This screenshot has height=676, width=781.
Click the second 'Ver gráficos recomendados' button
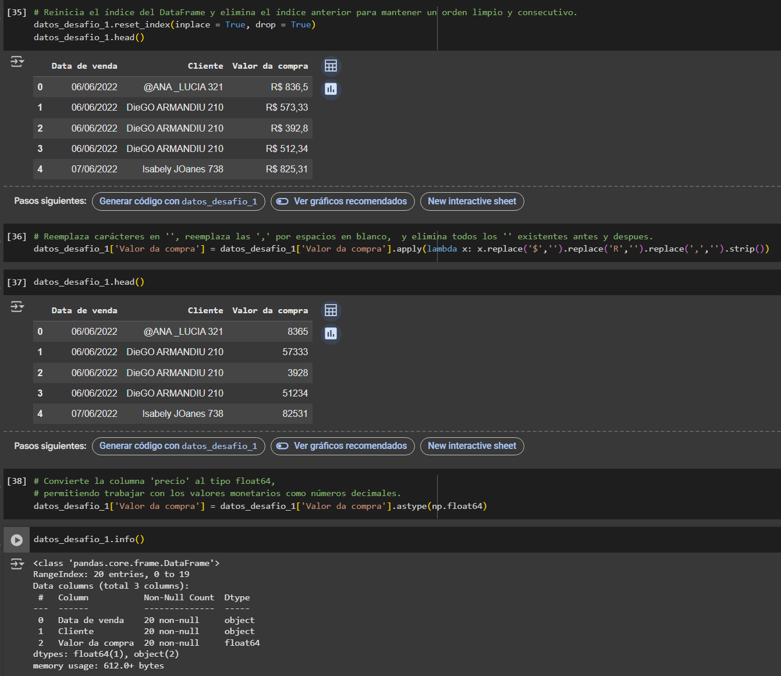pos(343,446)
